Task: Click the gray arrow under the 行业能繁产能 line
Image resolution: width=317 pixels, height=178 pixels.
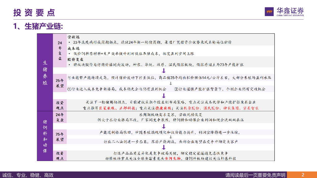Action: tap(170, 83)
